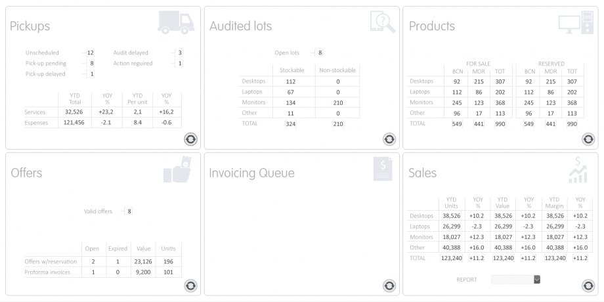
Task: Click the Invoicing Queue document icon
Action: (382, 169)
